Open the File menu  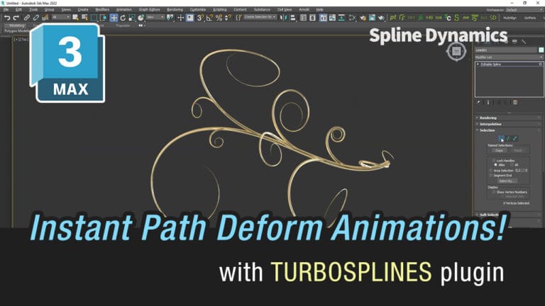(x=6, y=10)
